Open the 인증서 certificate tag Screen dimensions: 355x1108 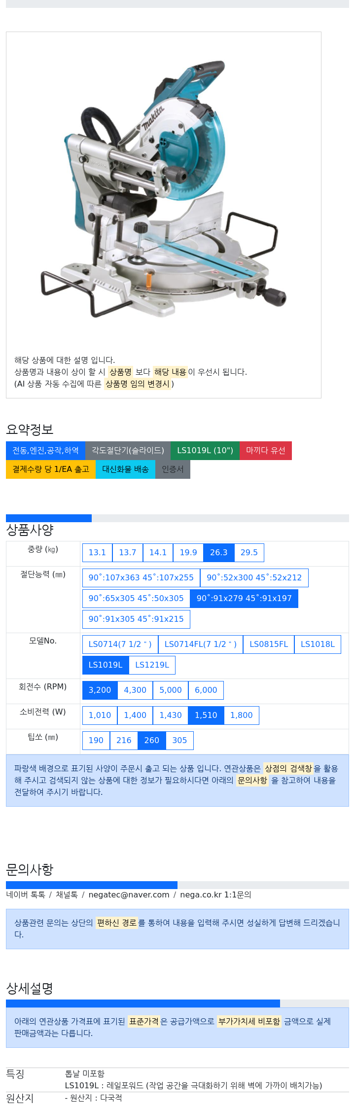point(173,469)
